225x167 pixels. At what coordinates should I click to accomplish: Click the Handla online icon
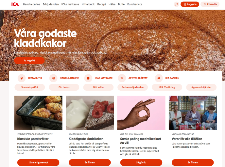53,78
